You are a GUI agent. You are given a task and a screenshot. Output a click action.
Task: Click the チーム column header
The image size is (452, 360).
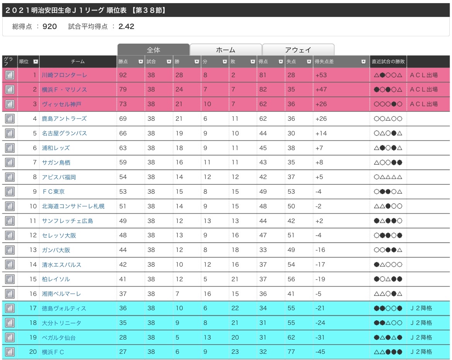coord(78,62)
